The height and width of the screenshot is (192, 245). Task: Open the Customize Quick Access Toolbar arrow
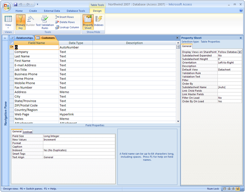(38, 4)
